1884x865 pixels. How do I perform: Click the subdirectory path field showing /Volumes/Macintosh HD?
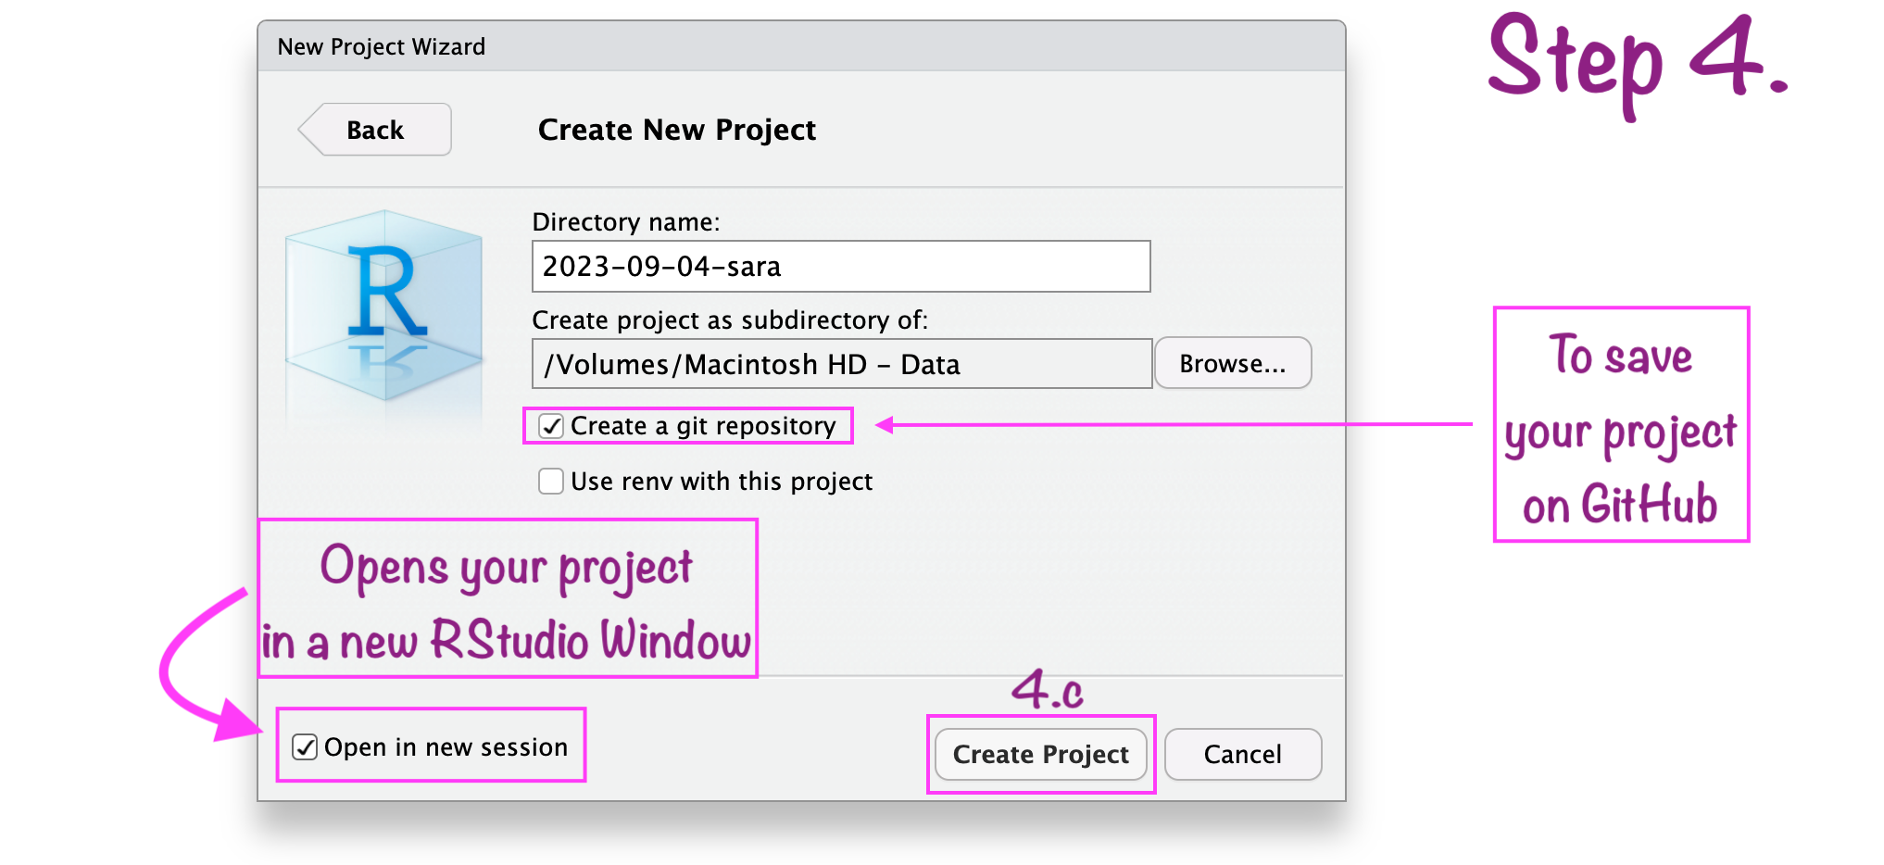coord(840,364)
